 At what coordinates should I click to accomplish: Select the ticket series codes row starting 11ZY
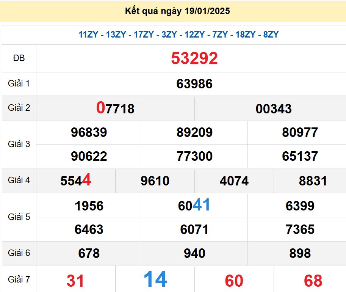click(178, 35)
